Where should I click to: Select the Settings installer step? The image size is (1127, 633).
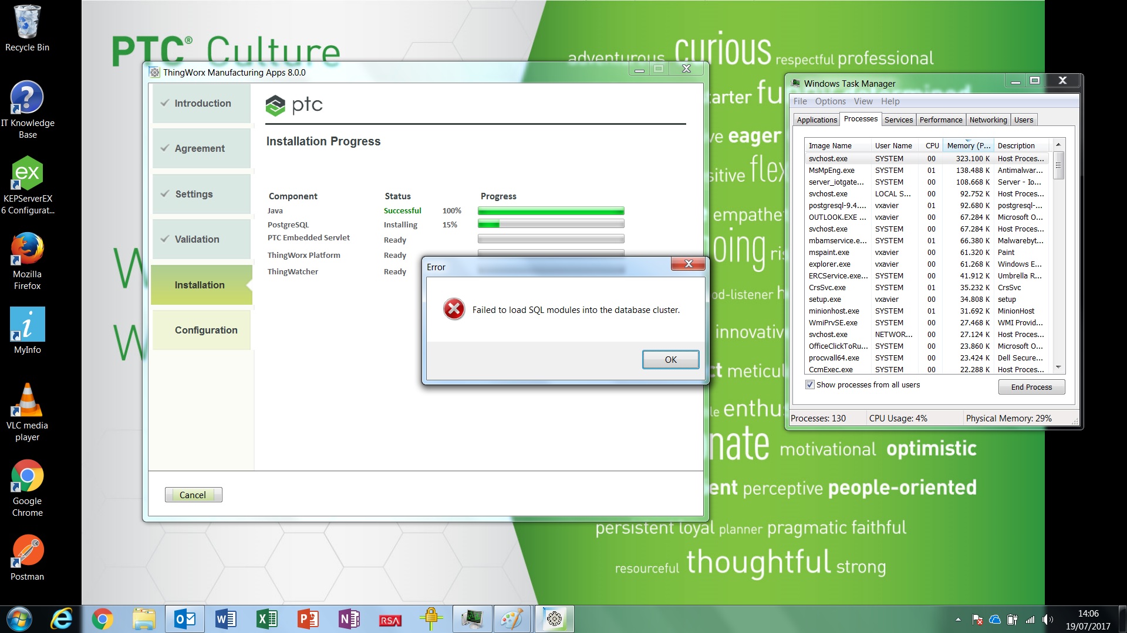click(201, 194)
